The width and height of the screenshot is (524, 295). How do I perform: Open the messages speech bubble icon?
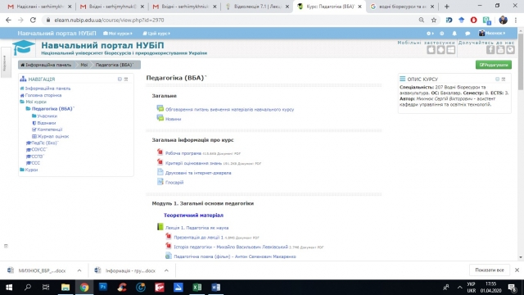click(x=468, y=33)
